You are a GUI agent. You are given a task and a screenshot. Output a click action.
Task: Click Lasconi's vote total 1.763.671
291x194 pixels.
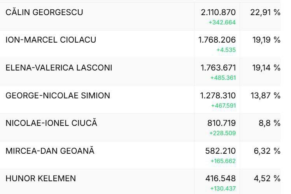218,68
